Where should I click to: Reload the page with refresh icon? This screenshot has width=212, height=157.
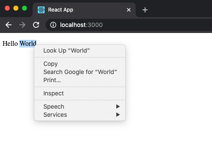[x=36, y=25]
